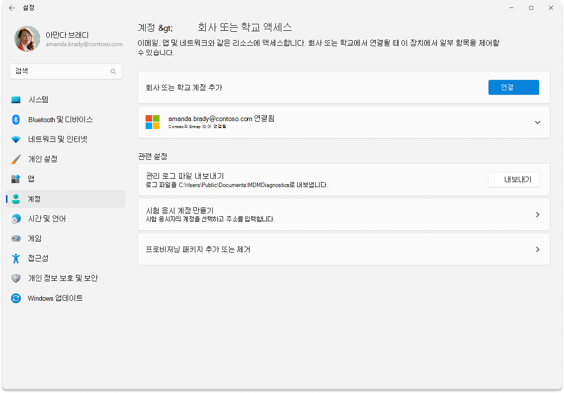Open Windows 업데이트 from the sidebar

52,298
